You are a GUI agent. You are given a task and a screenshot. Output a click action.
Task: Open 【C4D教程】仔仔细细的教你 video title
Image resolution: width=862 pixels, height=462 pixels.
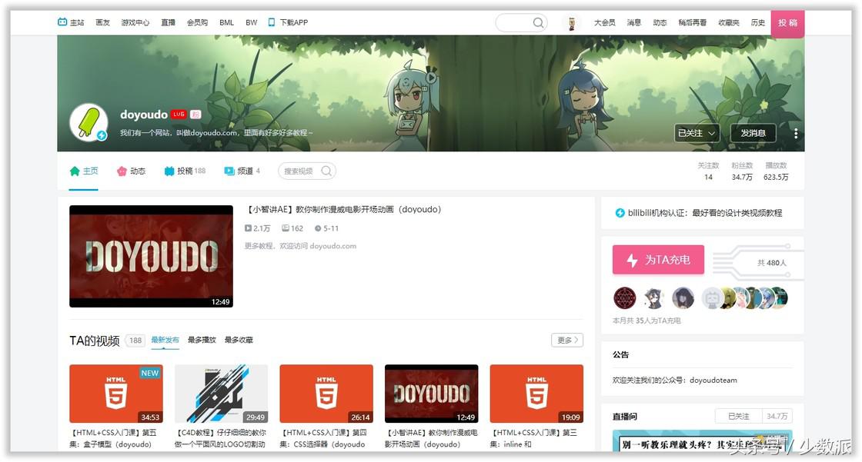(220, 438)
